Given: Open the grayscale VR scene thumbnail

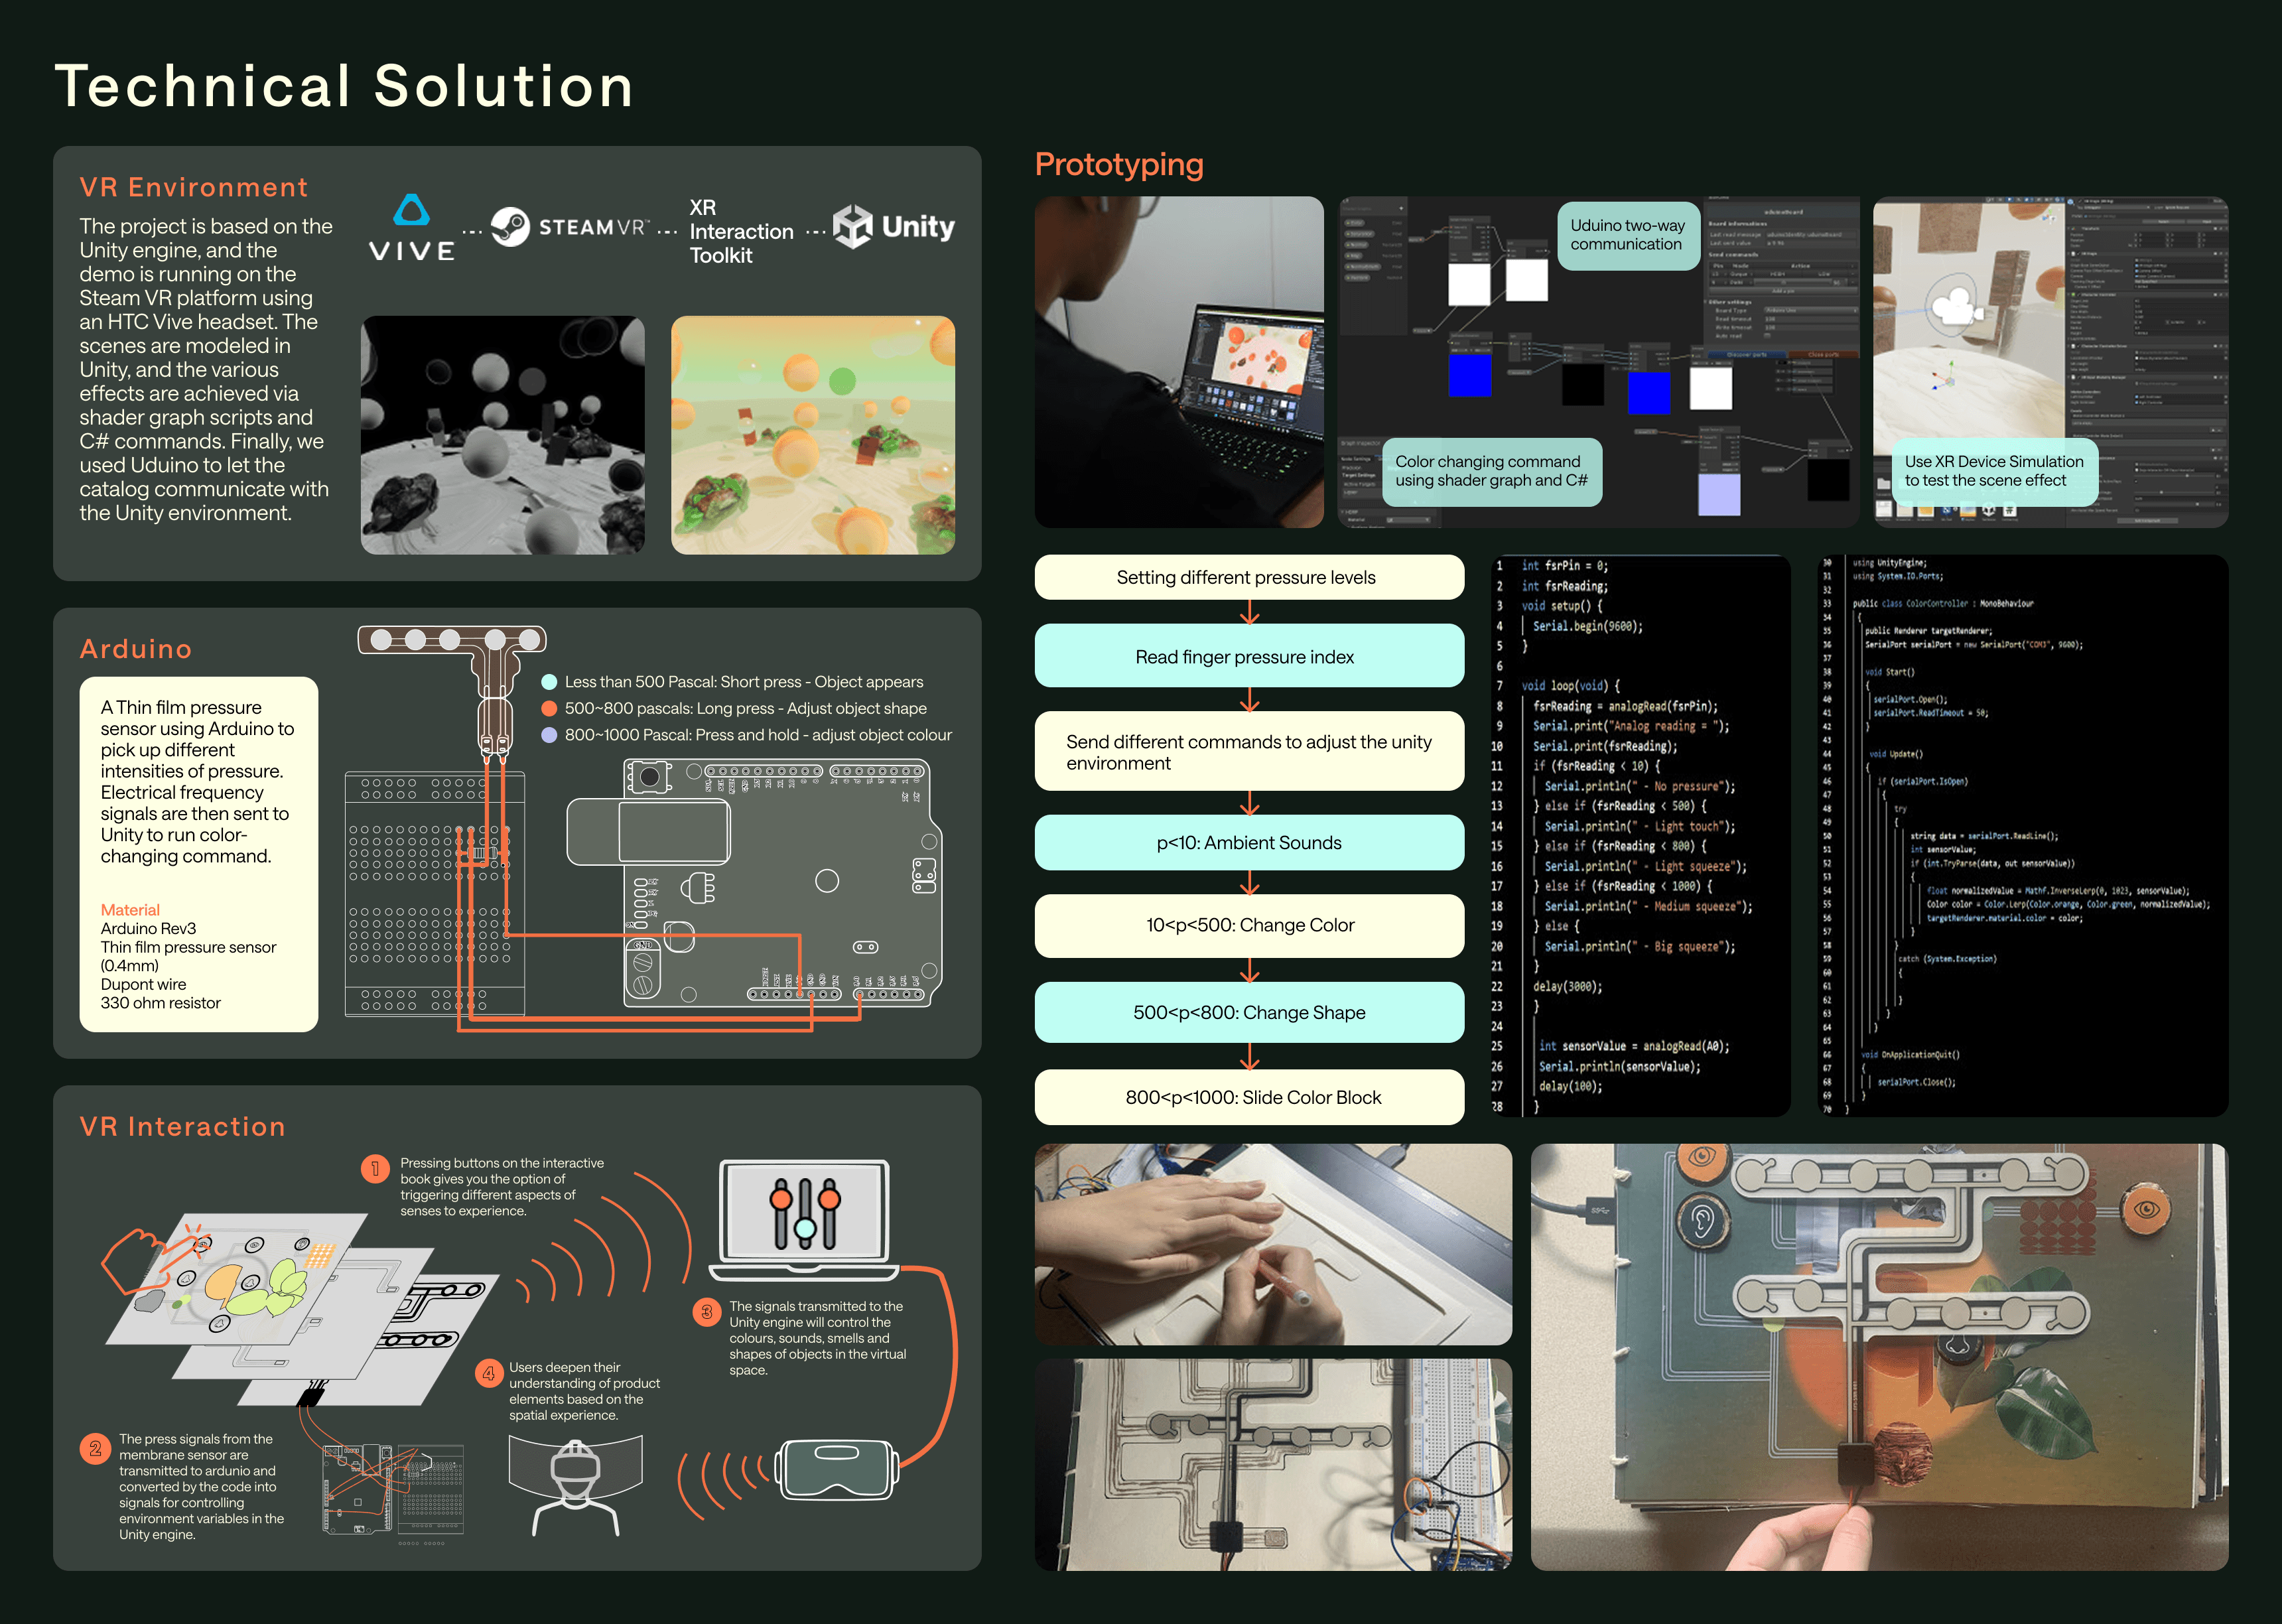Looking at the screenshot, I should [x=502, y=435].
